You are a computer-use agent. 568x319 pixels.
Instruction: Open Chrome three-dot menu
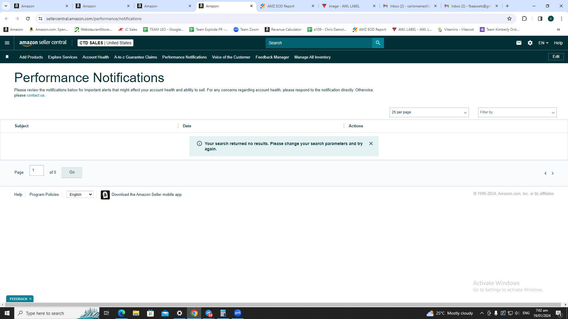561,19
